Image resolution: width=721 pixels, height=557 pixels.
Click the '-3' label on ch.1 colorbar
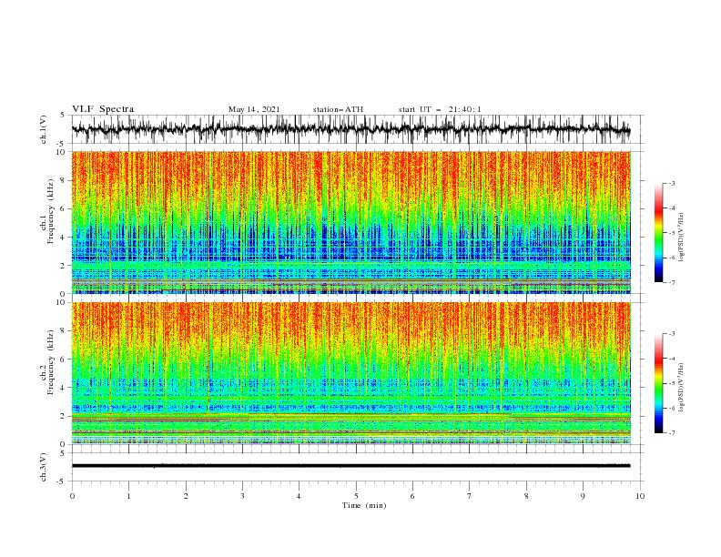pyautogui.click(x=671, y=183)
